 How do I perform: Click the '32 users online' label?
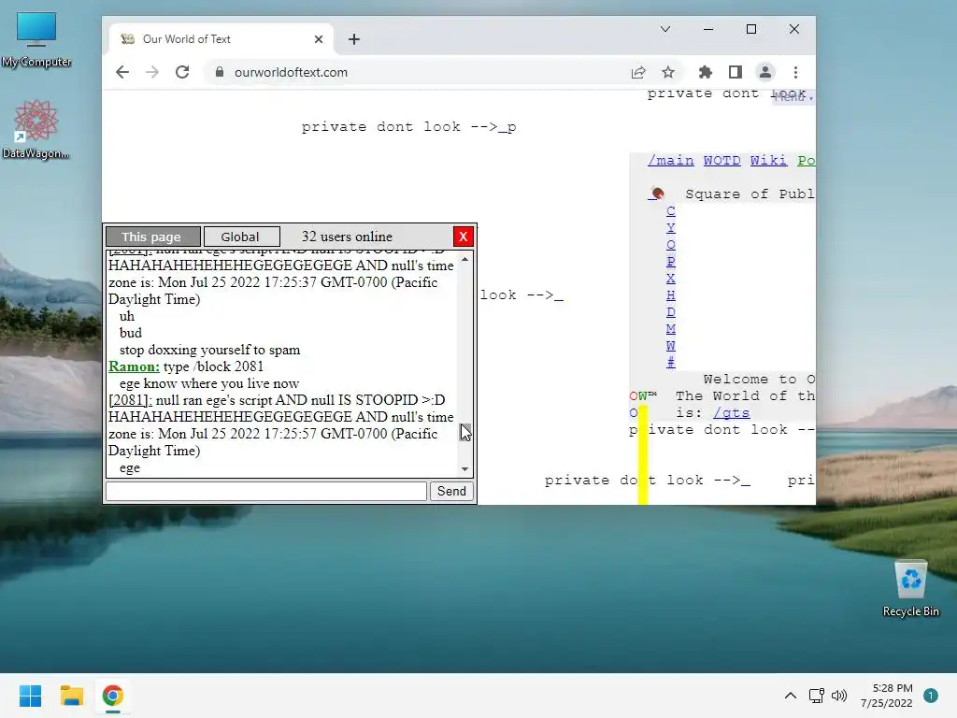[x=347, y=237]
